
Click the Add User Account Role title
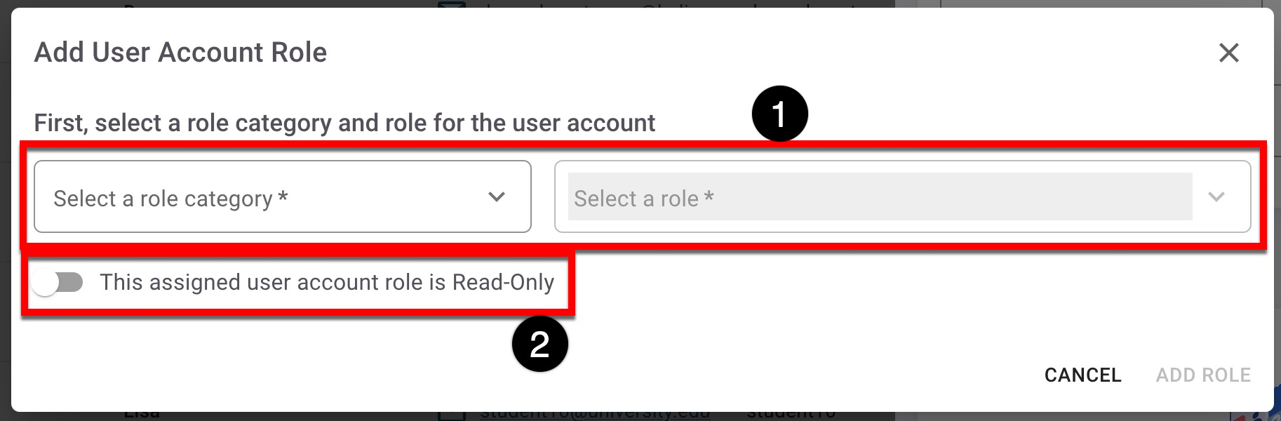tap(180, 53)
